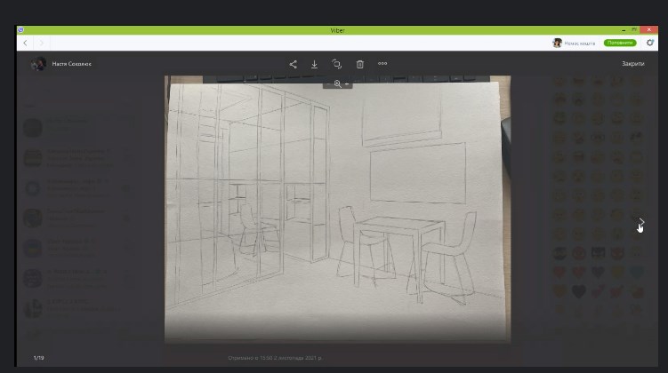Click the green Поповнити button
The height and width of the screenshot is (373, 668).
point(620,43)
